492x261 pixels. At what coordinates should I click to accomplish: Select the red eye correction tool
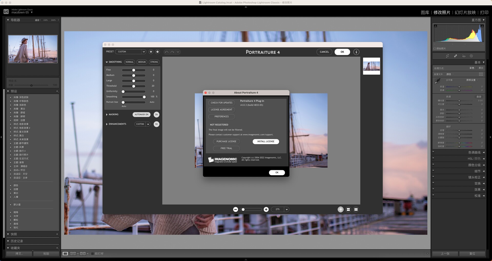tap(464, 56)
